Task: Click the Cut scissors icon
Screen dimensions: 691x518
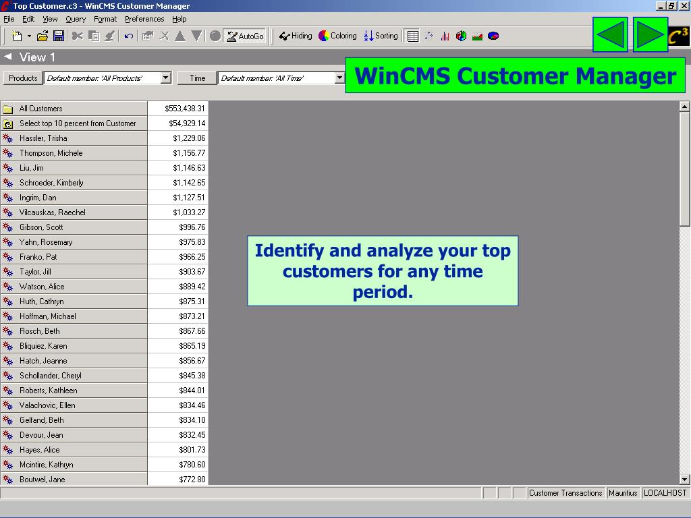Action: [77, 36]
